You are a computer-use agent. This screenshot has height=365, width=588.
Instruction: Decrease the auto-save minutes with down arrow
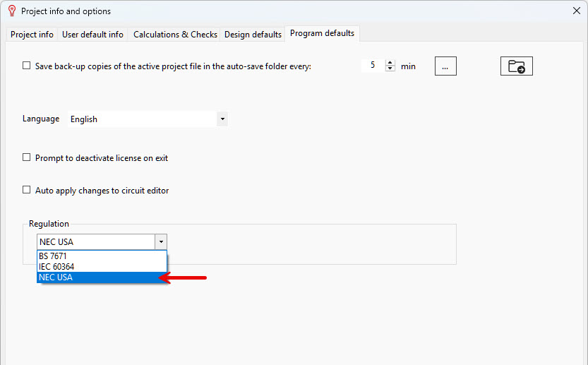click(390, 68)
